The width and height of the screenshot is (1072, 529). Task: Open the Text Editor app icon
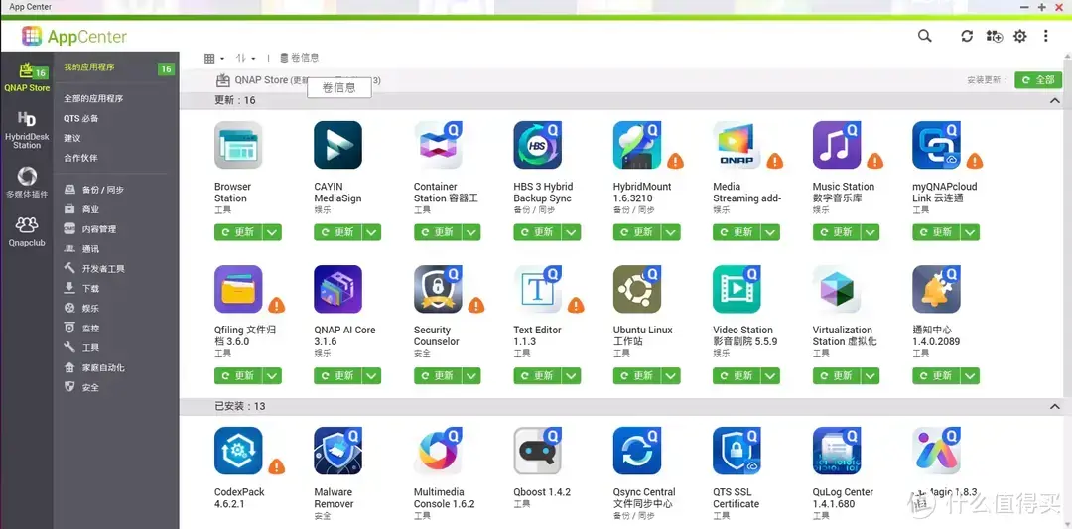tap(537, 289)
